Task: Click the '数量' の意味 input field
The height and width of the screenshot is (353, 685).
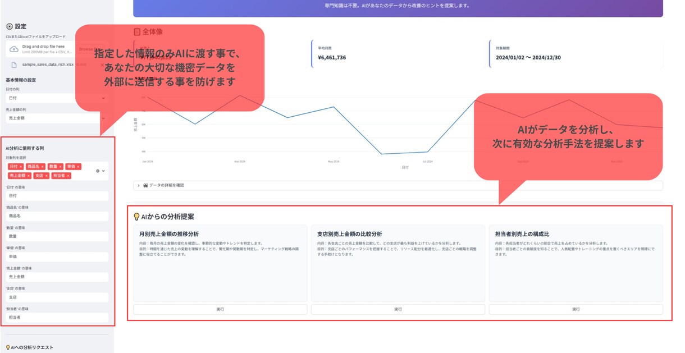Action: [x=57, y=236]
